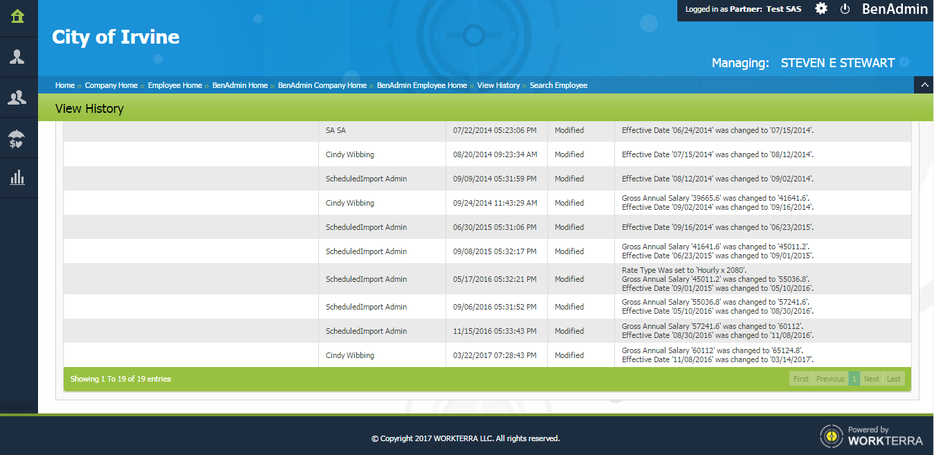Open the employee group sidebar icon
934x455 pixels.
point(17,98)
